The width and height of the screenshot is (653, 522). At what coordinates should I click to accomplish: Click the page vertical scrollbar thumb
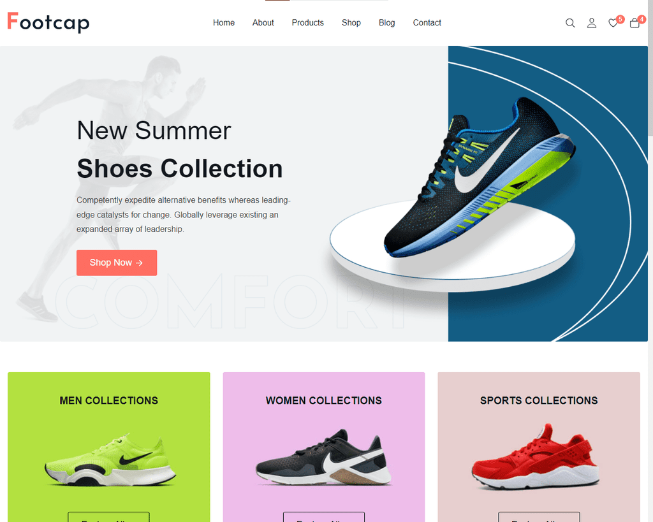650,68
